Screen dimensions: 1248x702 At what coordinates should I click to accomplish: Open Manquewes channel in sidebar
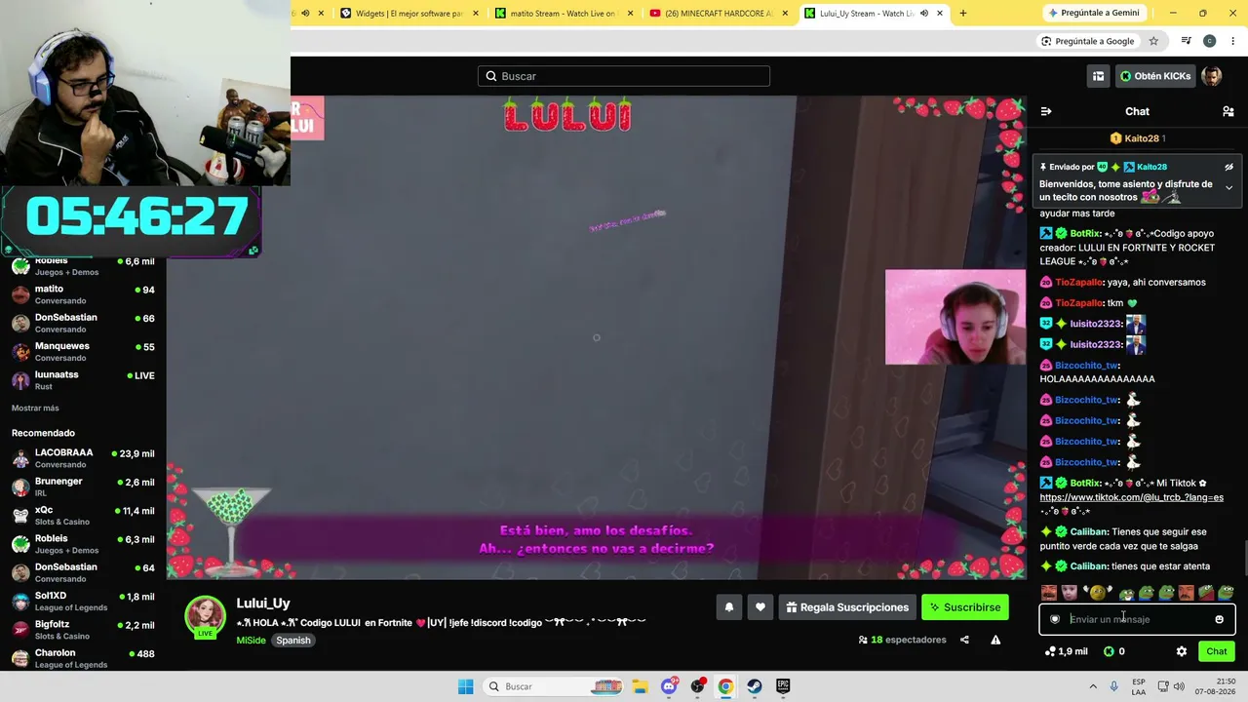pyautogui.click(x=83, y=352)
